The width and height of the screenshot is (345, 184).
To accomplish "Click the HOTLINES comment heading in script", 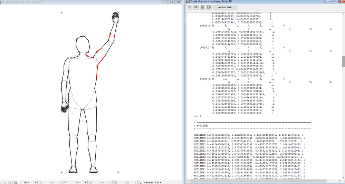I will [x=203, y=126].
